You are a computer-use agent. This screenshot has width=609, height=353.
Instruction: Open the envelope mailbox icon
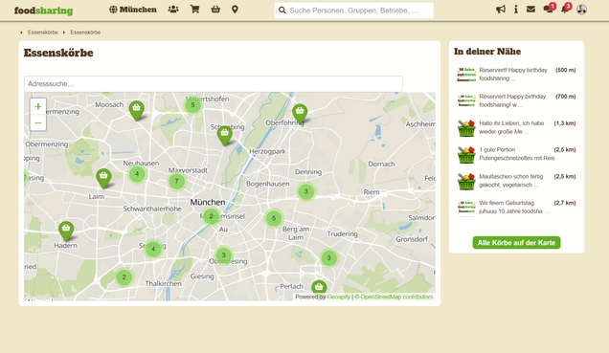coord(530,10)
